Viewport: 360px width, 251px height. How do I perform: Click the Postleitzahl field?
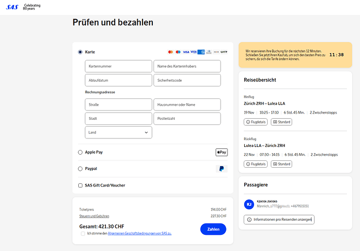click(187, 119)
